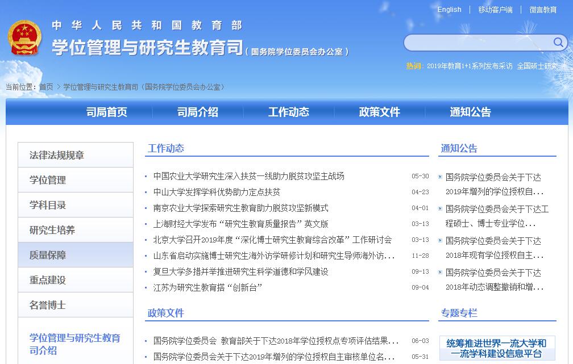
Task: Open the 微言教育 link
Action: coord(543,10)
